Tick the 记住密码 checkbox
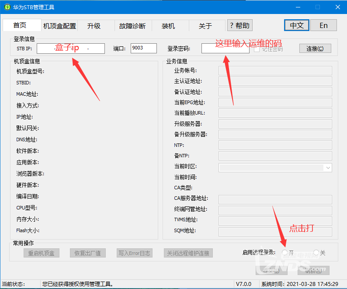Image resolution: width=347 pixels, height=289 pixels. coord(257,49)
